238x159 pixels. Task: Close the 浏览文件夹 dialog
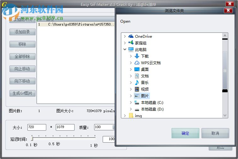click(x=228, y=10)
